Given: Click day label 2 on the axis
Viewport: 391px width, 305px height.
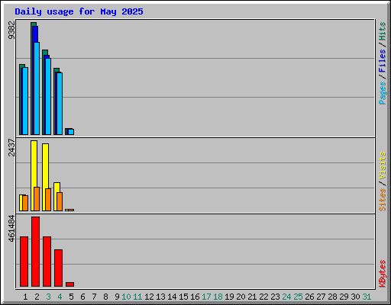Looking at the screenshot, I should (37, 297).
